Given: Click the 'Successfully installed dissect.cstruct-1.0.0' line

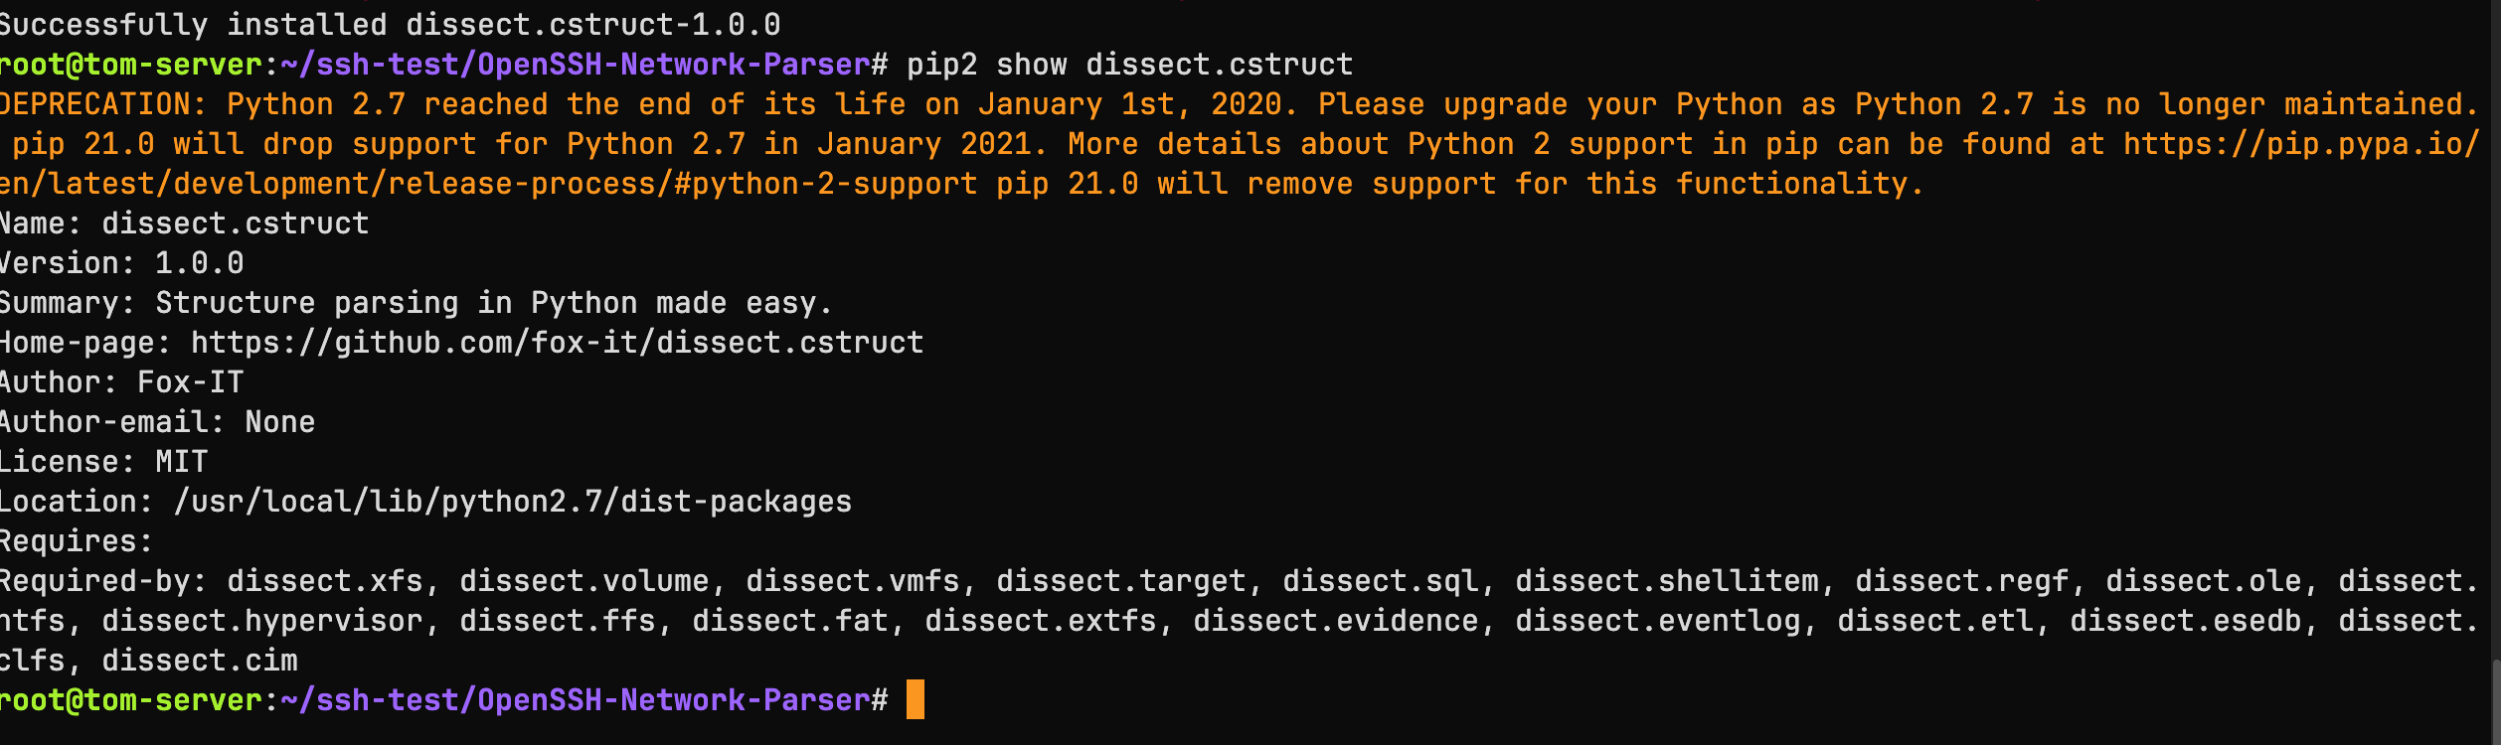Looking at the screenshot, I should click(x=388, y=25).
